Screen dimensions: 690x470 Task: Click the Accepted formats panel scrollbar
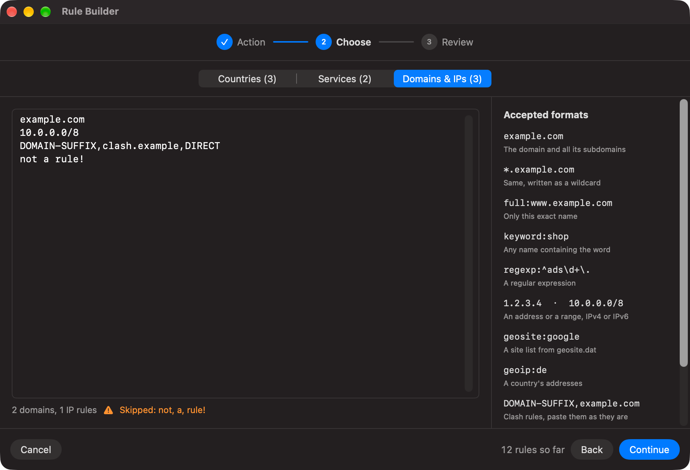click(683, 233)
